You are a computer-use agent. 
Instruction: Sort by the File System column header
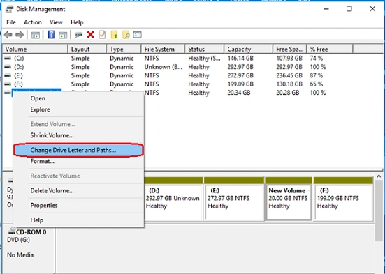click(x=163, y=49)
